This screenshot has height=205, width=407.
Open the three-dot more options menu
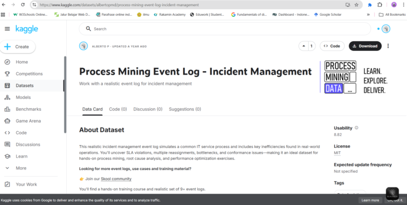coord(388,46)
